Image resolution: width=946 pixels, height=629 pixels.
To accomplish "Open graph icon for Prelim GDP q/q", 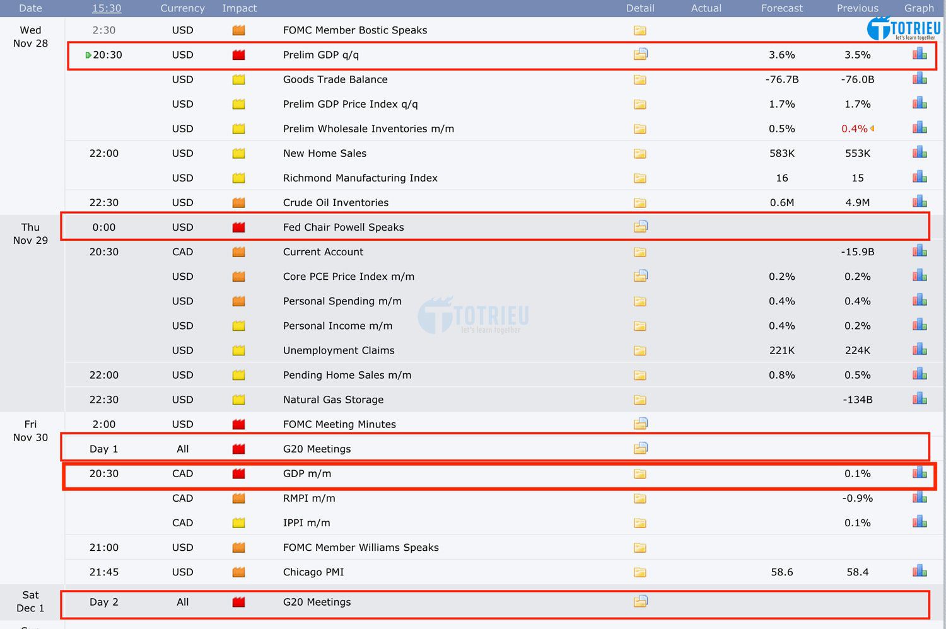I will coord(920,55).
